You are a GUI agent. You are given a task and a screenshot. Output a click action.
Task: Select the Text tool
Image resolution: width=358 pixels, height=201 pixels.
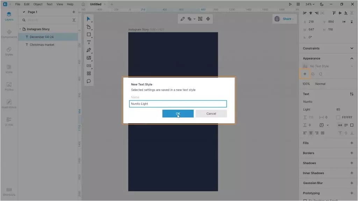tap(89, 42)
